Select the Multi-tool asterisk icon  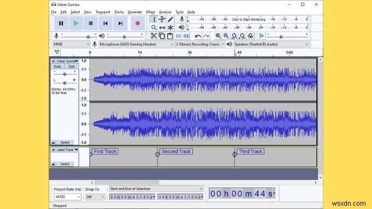170,27
